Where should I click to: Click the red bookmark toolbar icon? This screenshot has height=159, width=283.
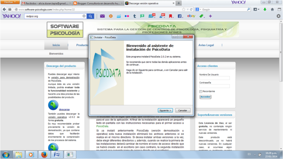point(171,16)
